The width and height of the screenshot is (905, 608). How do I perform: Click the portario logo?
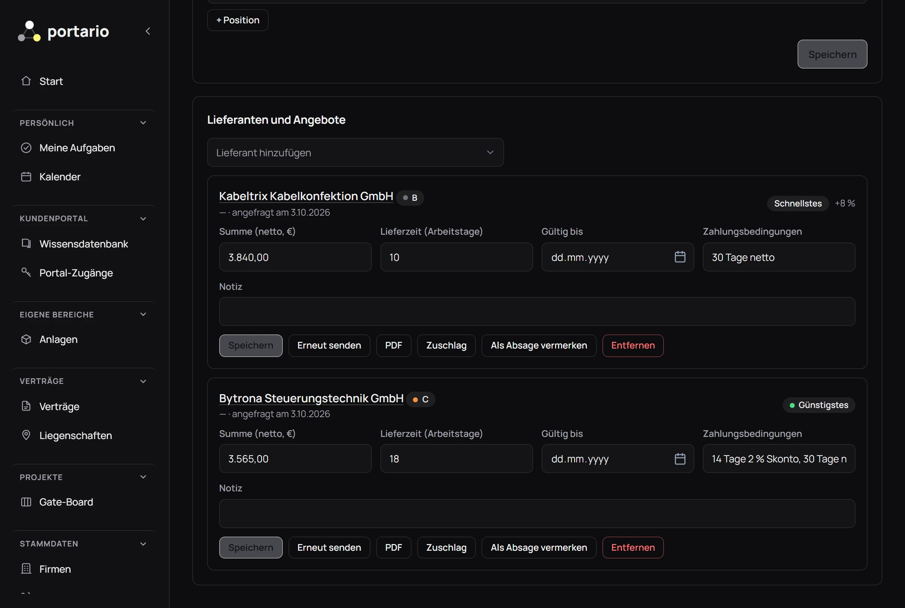tap(64, 31)
